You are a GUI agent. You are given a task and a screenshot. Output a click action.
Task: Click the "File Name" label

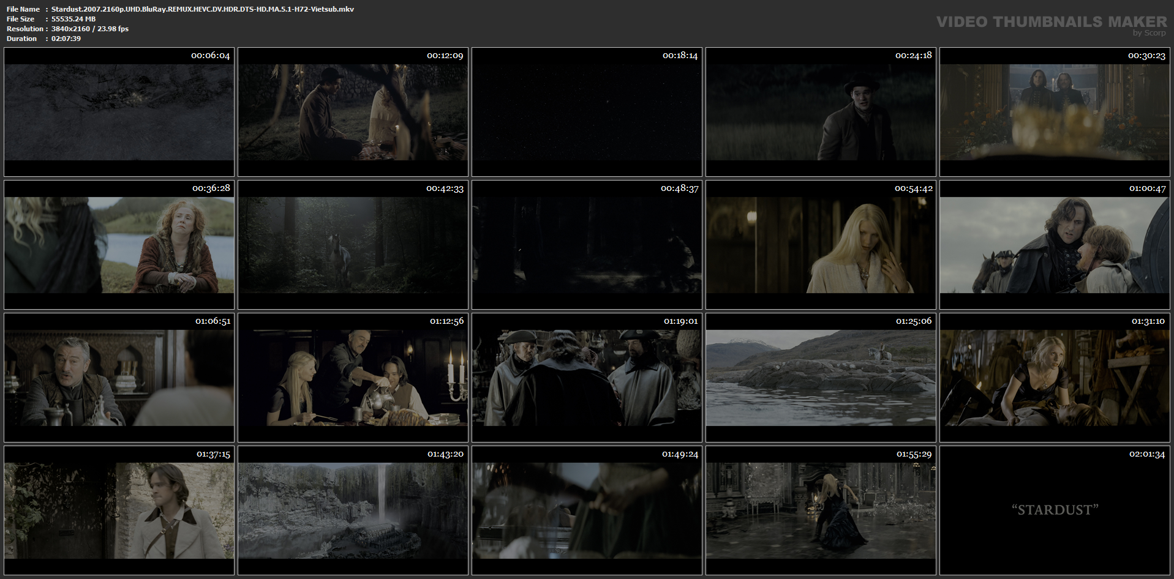tap(23, 9)
